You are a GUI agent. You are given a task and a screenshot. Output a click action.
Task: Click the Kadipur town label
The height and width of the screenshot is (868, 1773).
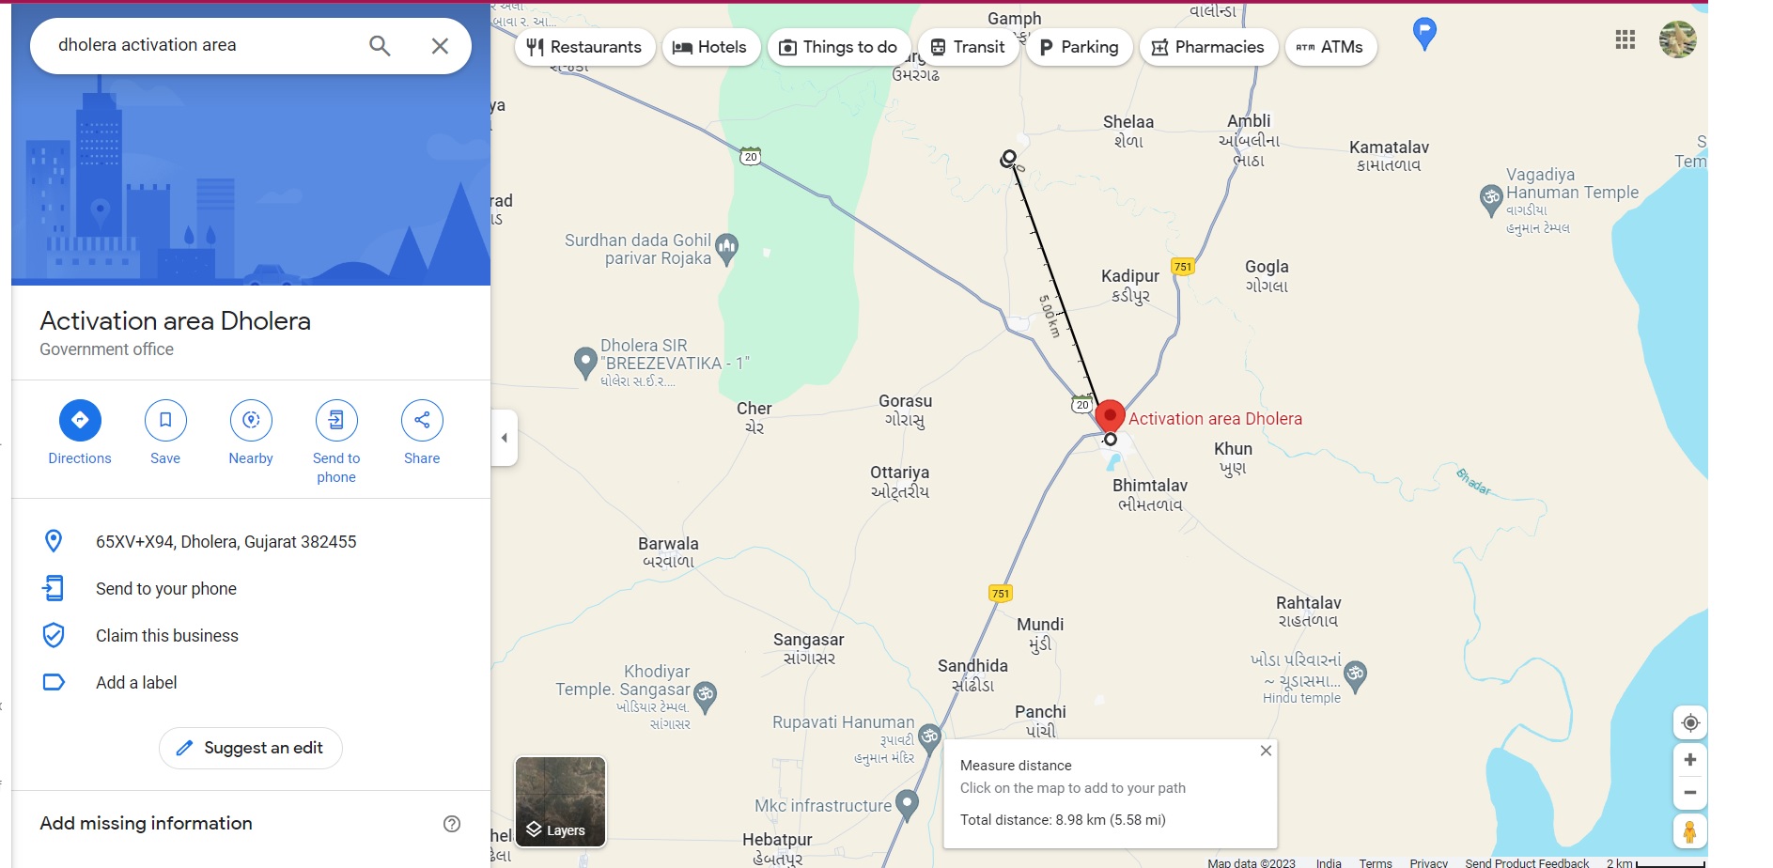(x=1130, y=286)
